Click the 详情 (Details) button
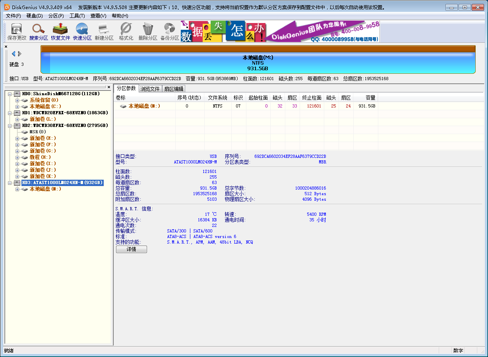 (131, 249)
